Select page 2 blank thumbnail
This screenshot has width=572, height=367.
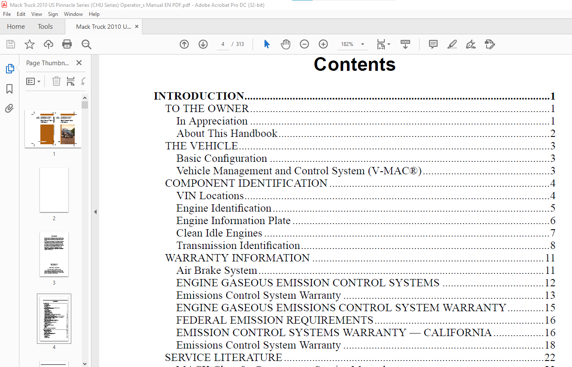[x=54, y=190]
